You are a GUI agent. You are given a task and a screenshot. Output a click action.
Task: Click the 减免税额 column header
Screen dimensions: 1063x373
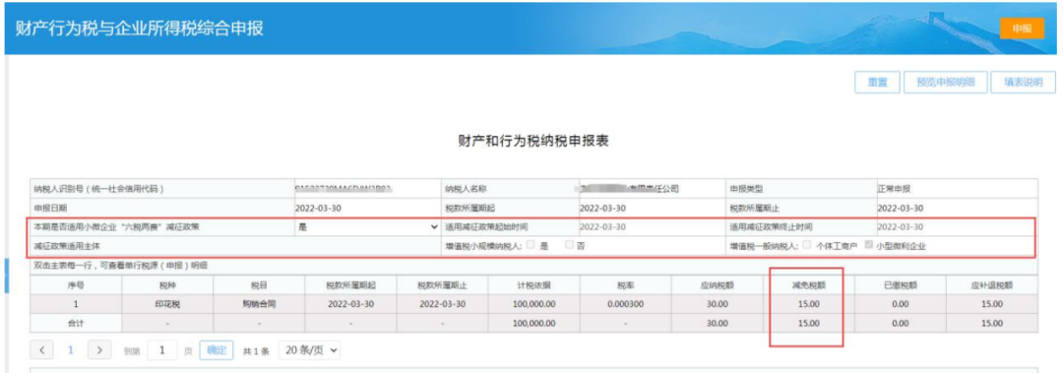click(808, 285)
